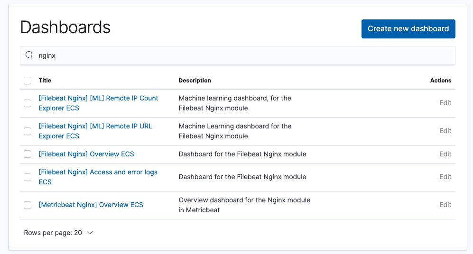Edit the Filebeat Nginx Overview dashboard
The width and height of the screenshot is (473, 254).
point(445,154)
